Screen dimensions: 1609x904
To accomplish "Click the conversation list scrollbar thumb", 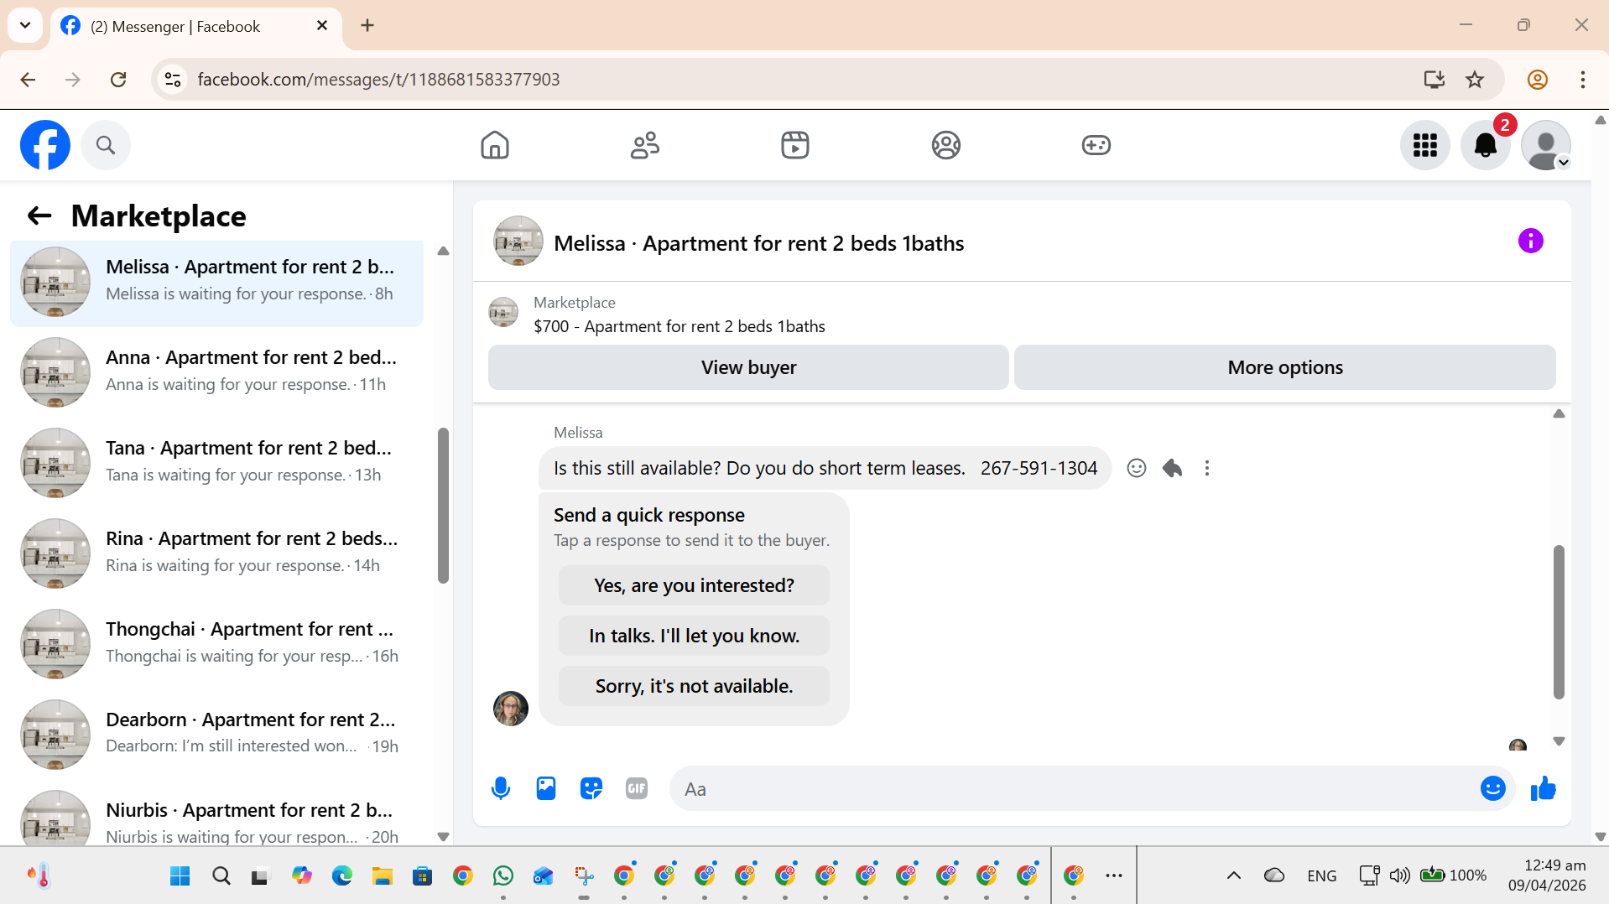I will point(443,506).
